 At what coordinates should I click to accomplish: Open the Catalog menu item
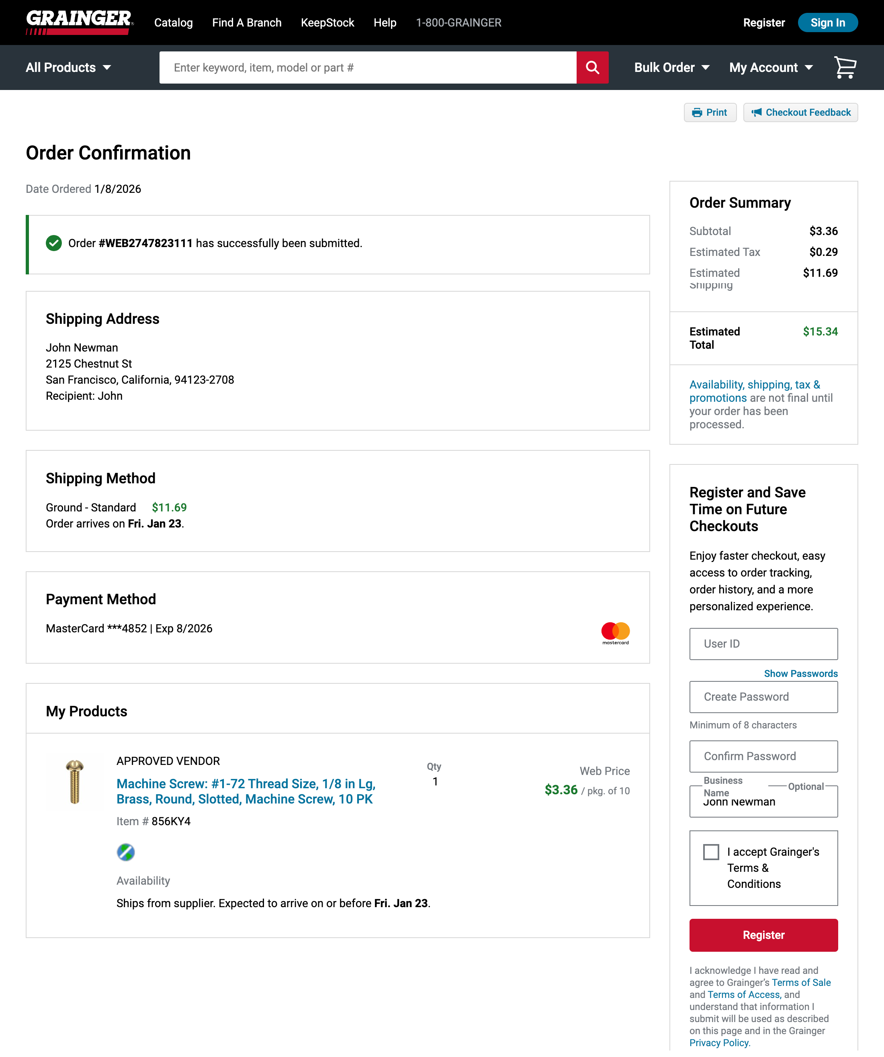click(173, 22)
